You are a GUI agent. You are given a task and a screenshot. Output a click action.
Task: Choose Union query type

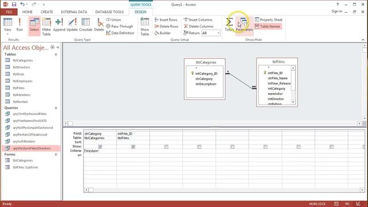pos(114,20)
